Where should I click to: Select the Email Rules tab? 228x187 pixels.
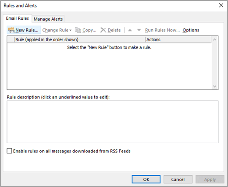(18, 18)
